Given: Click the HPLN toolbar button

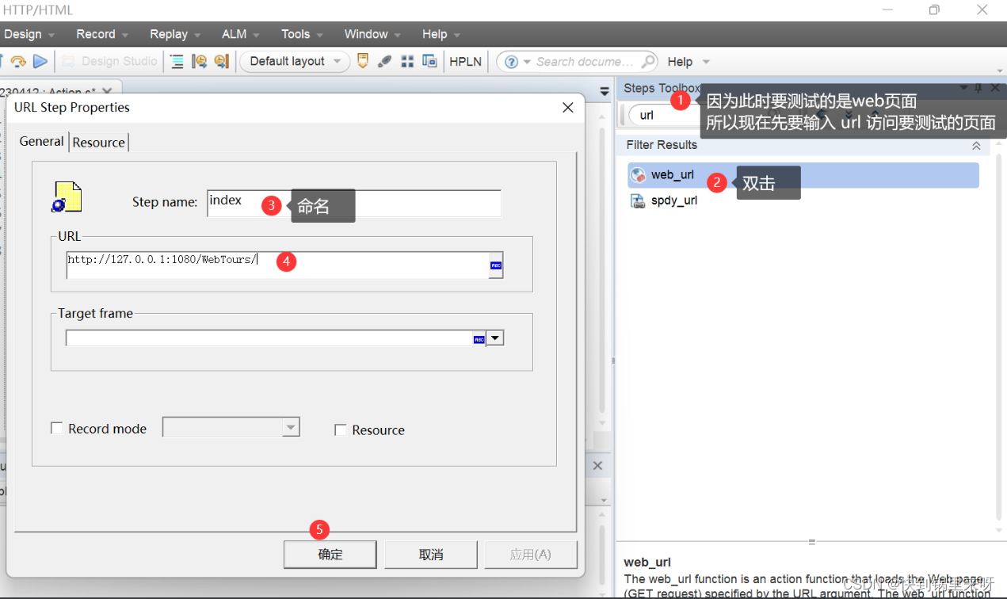Looking at the screenshot, I should (x=465, y=61).
